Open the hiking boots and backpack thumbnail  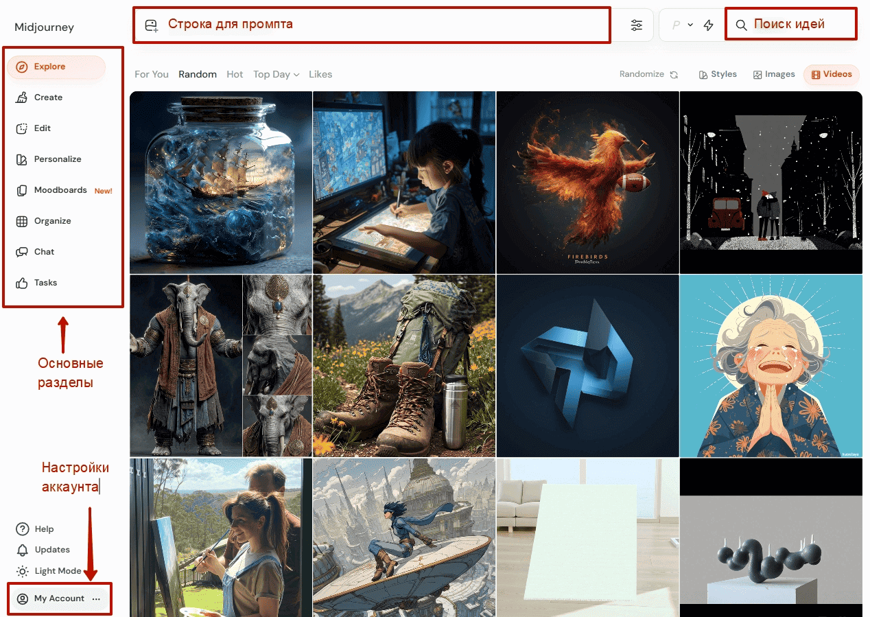404,366
